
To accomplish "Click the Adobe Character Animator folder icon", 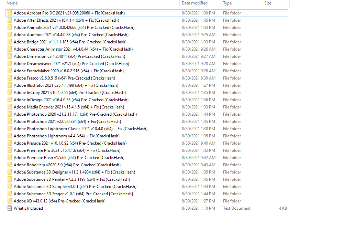I will click(10, 49).
